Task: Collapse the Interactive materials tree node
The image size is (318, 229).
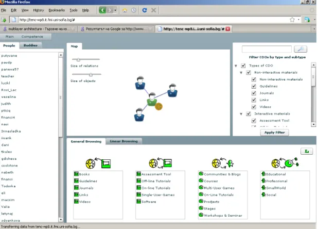Action: [241, 114]
